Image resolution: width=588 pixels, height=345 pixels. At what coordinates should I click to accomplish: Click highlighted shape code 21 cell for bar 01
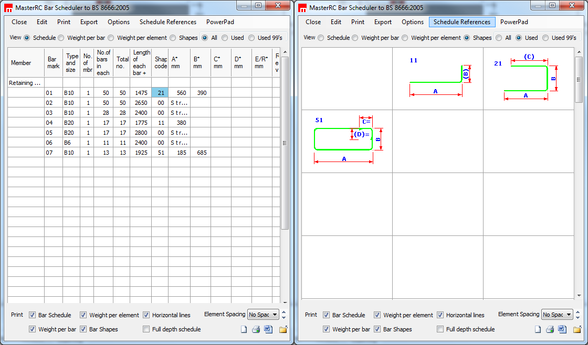160,93
